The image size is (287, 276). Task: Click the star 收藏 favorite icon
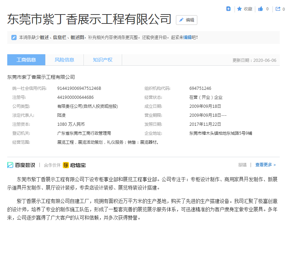click(x=239, y=9)
